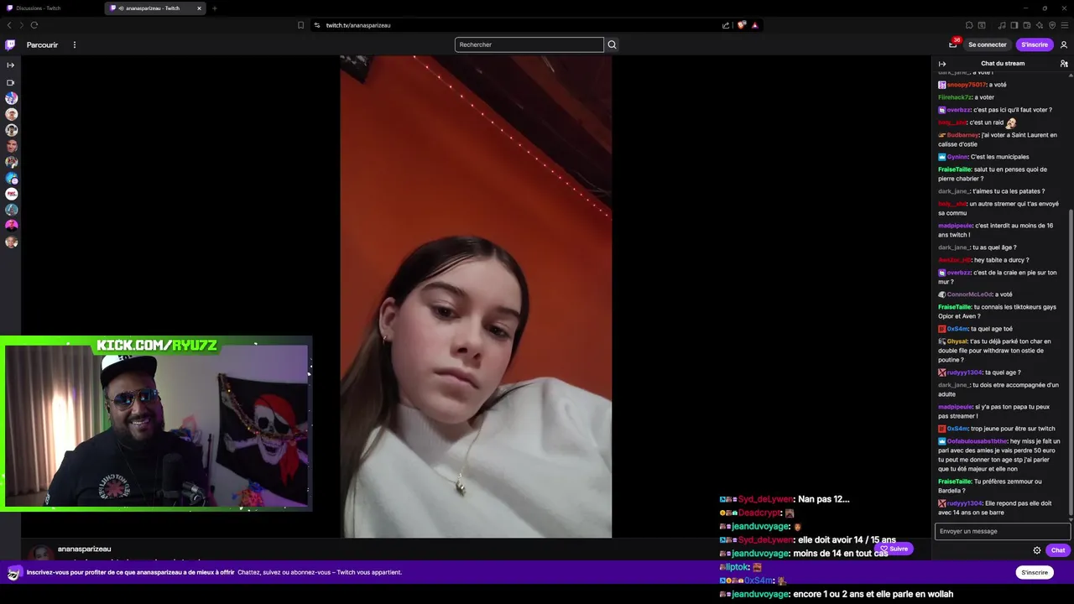Click the top-bar S'inscrire button
The height and width of the screenshot is (604, 1074).
(1035, 44)
